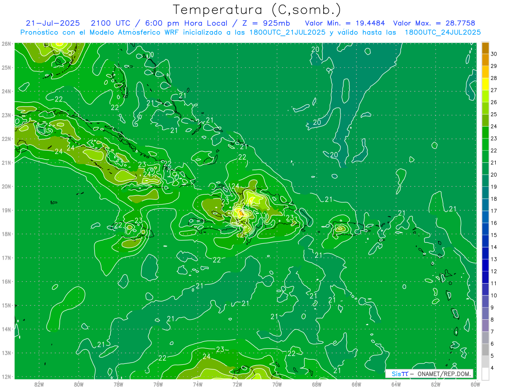Viewport: 505px width, 390px height.
Task: Click the '19N' latitude axis label
Action: 6,210
